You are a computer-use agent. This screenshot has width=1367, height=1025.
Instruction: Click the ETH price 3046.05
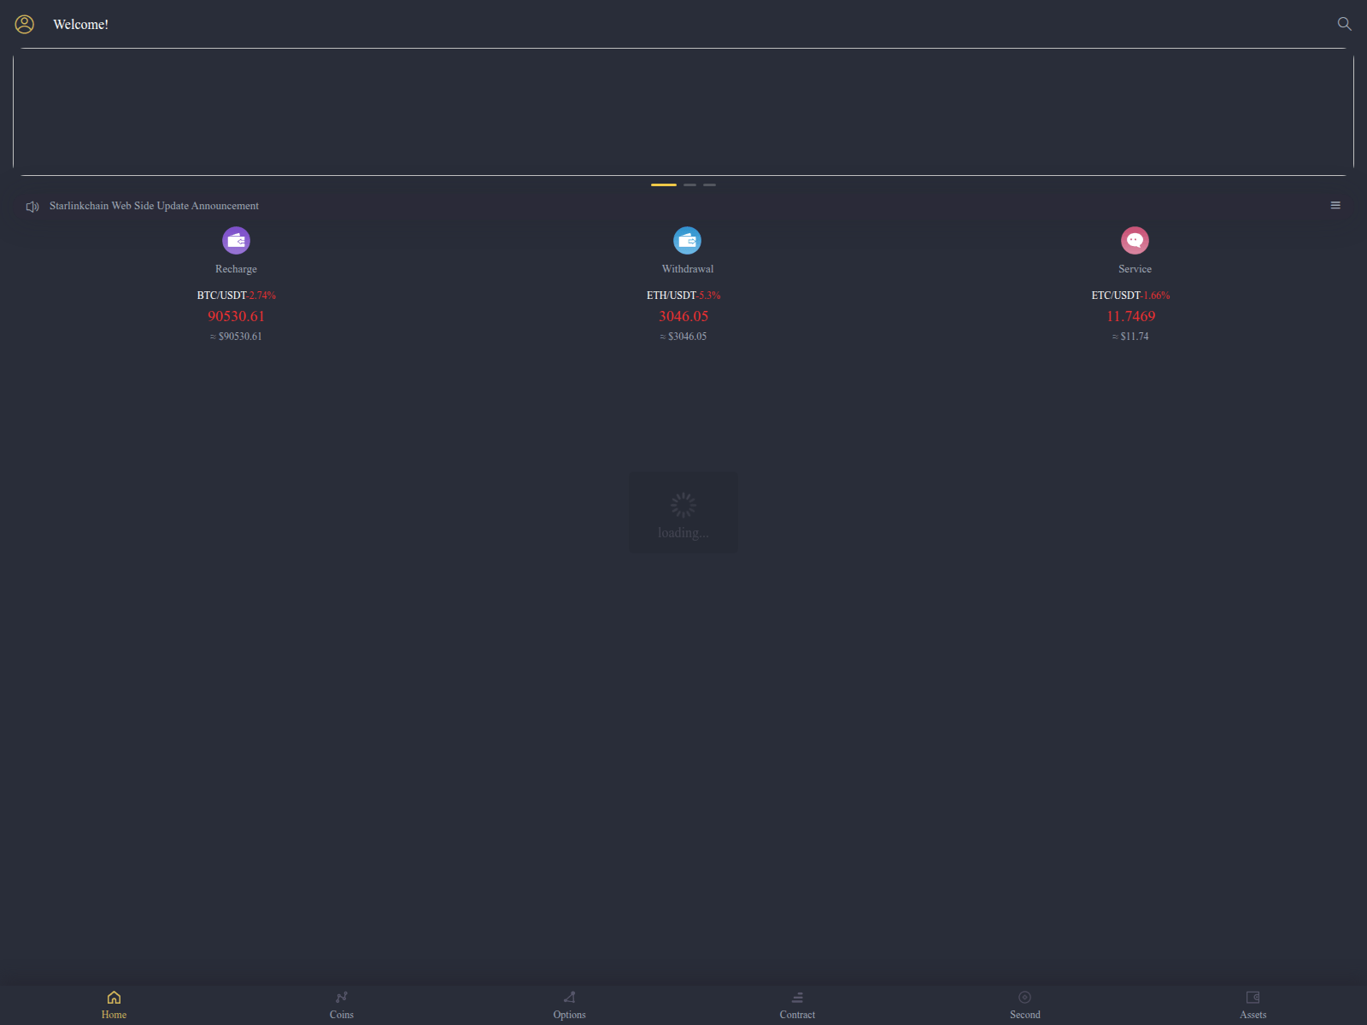pos(683,316)
